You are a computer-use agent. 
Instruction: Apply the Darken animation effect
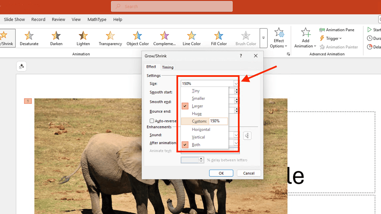coord(56,38)
